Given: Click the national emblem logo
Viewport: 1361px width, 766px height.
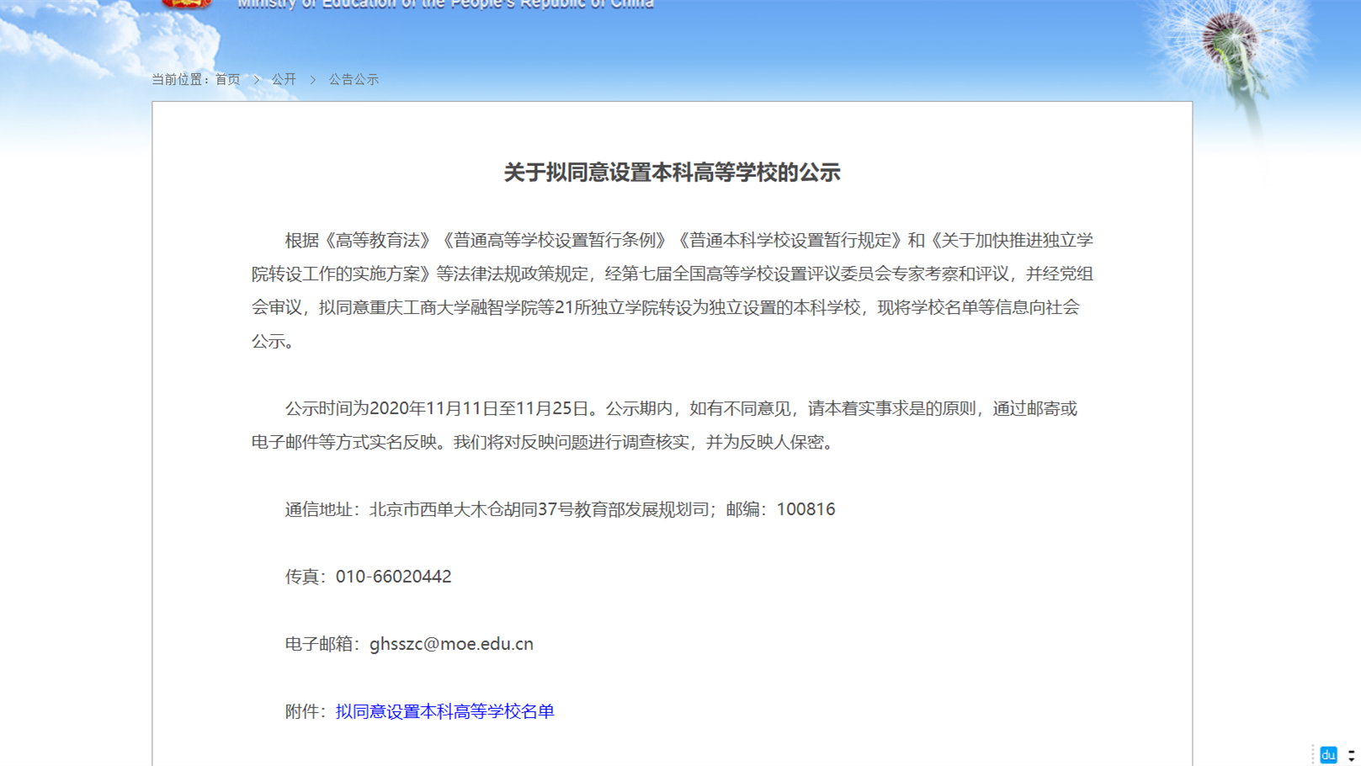Looking at the screenshot, I should coord(185,5).
